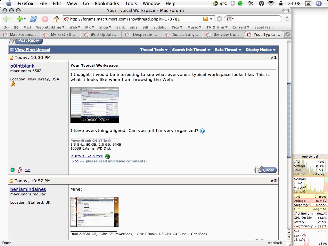
Task: Click the scrollbar down arrow
Action: (289, 237)
